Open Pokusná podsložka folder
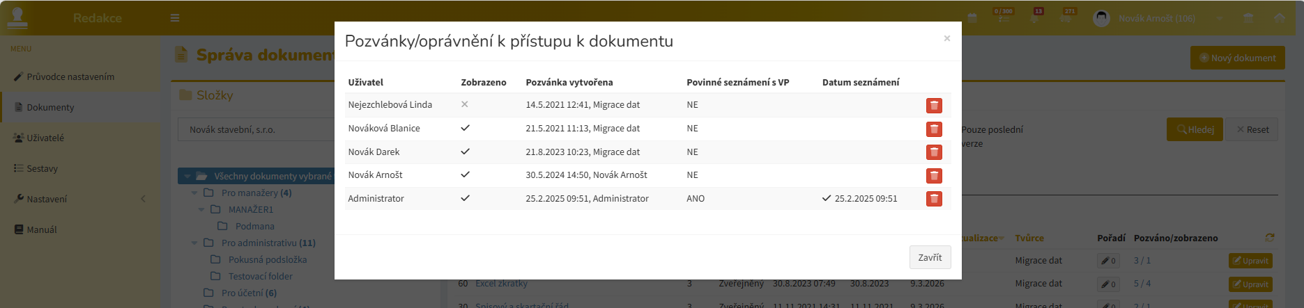This screenshot has height=308, width=1304. click(x=268, y=259)
